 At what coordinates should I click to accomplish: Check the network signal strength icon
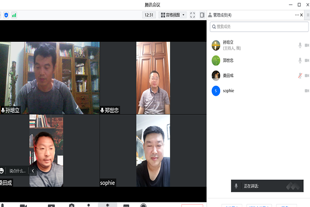(14, 15)
